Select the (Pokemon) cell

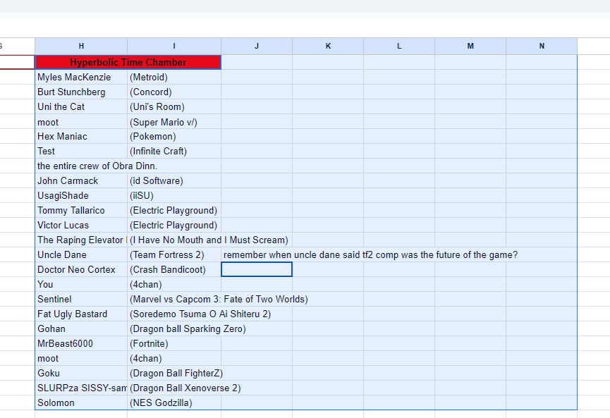coord(174,137)
